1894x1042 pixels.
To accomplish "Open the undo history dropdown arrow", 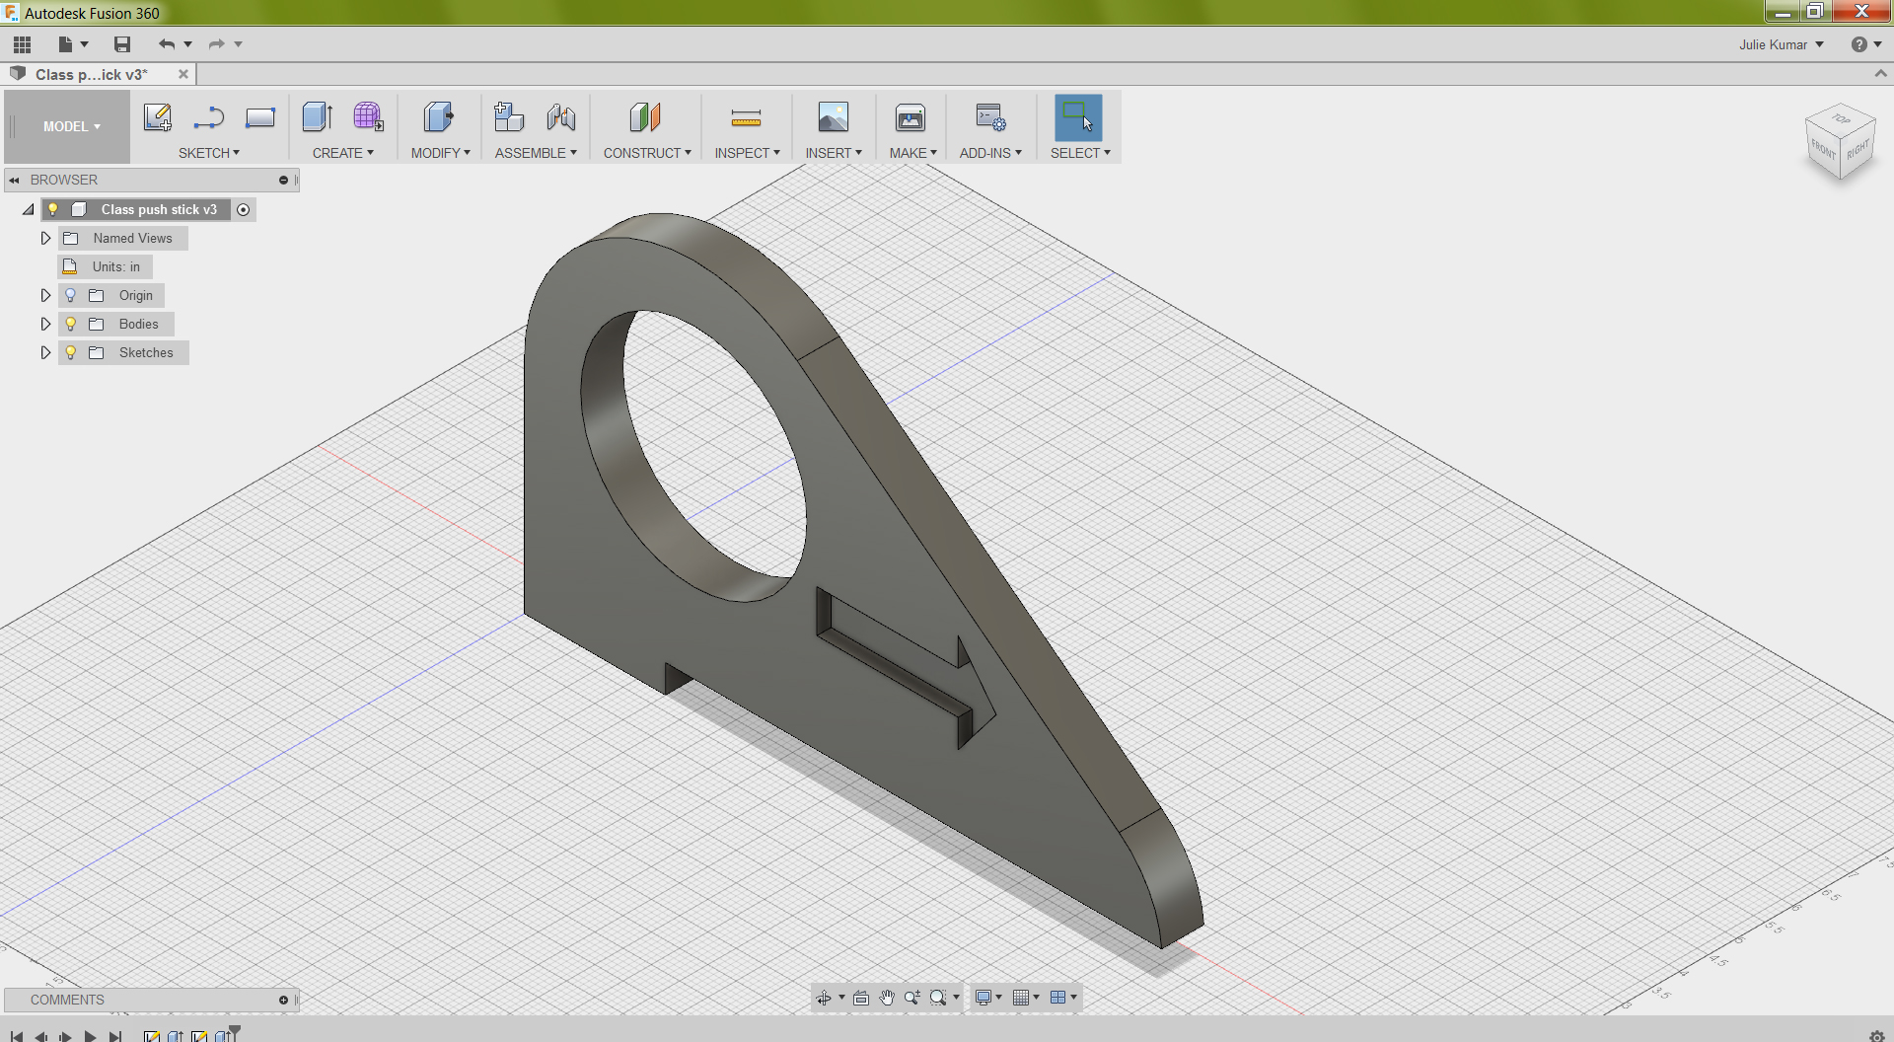I will point(187,44).
